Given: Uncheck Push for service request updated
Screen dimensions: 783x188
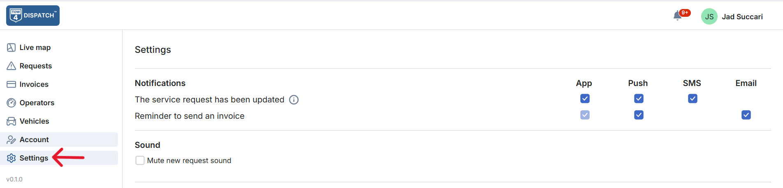Looking at the screenshot, I should click(639, 99).
